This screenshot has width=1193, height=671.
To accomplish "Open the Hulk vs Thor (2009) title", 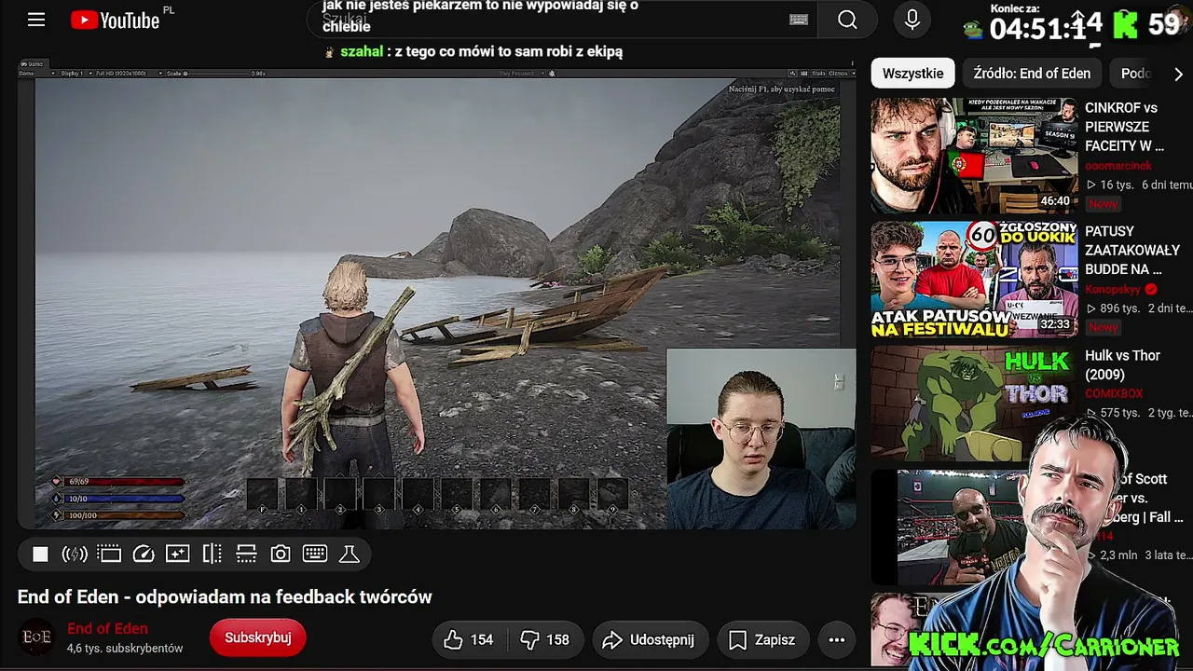I will pos(1122,364).
